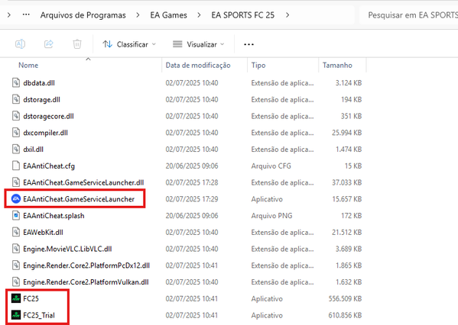Screen dimensions: 458x325
Task: Click the Engine.MovieVLC.LibVLC.dll file name
Action: click(67, 249)
